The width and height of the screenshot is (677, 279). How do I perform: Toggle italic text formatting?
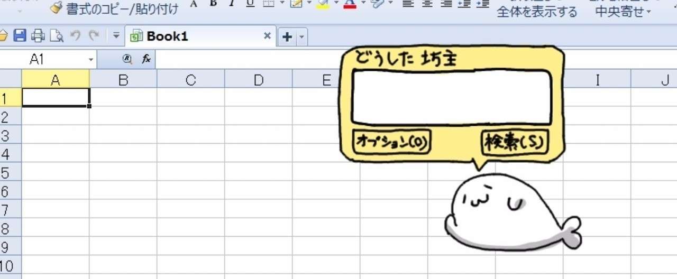click(231, 3)
